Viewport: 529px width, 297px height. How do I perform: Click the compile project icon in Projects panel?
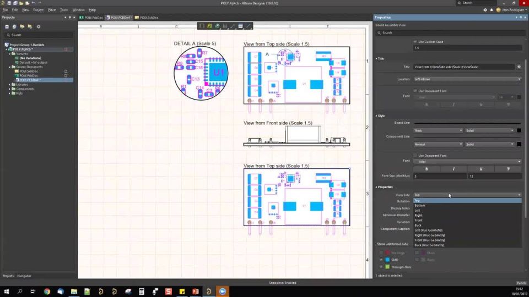[14, 26]
